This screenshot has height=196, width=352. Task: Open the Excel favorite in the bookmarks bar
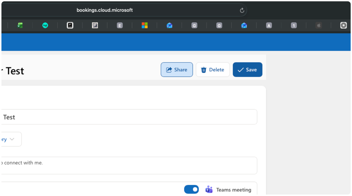[20, 25]
